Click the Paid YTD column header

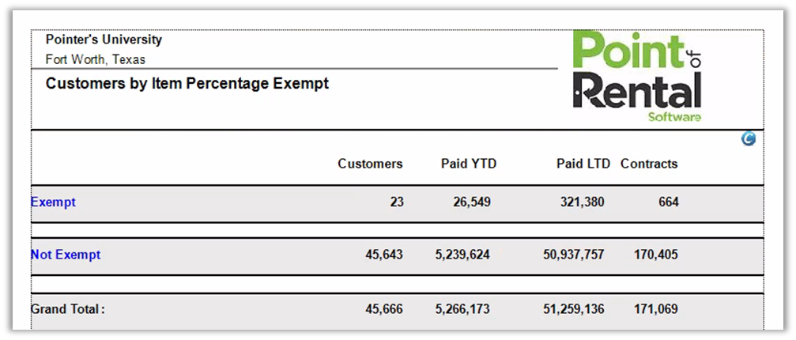coord(469,164)
